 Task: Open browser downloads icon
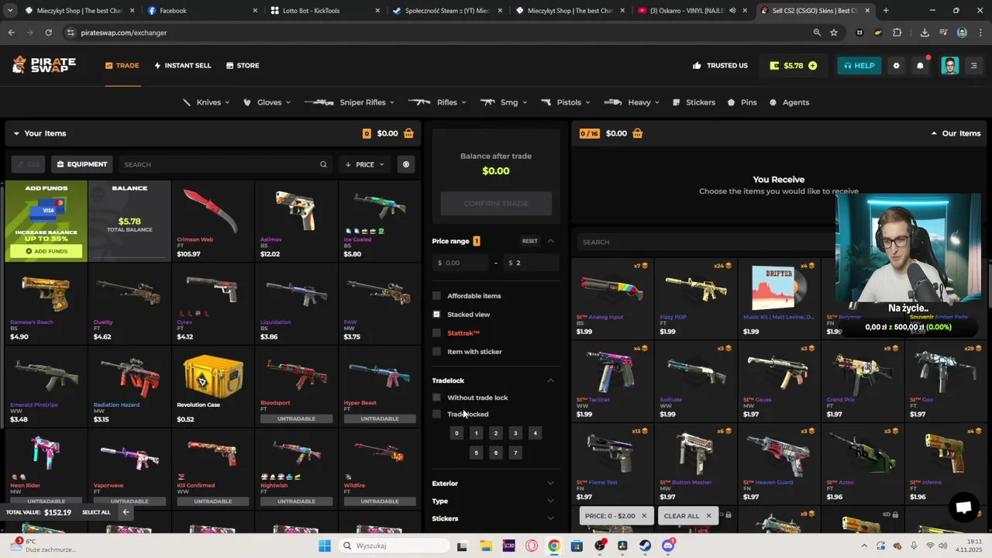click(925, 33)
